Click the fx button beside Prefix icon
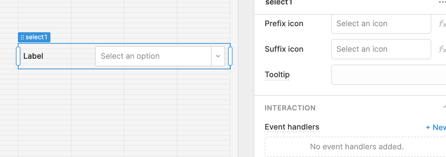Screen dimensions: 446x157 pyautogui.click(x=442, y=24)
